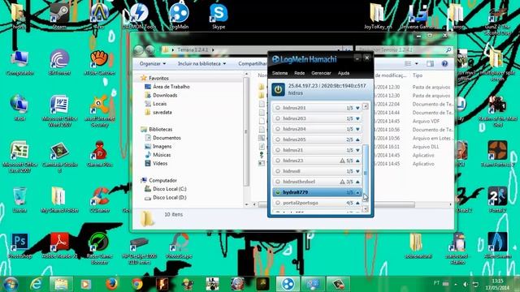Select the Computador desktop icon
This screenshot has width=520, height=292.
pyautogui.click(x=19, y=62)
